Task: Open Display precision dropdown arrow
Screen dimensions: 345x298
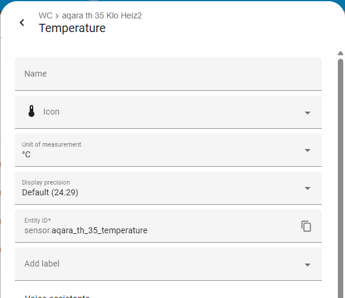Action: [308, 189]
